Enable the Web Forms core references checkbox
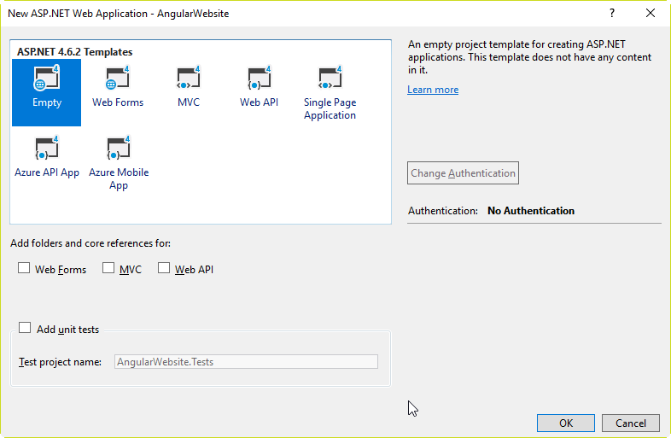Image resolution: width=671 pixels, height=438 pixels. click(25, 269)
